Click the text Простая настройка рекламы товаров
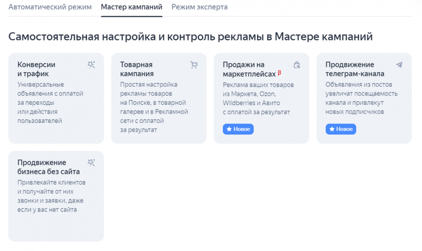Screen dimensions: 422x251 154,107
